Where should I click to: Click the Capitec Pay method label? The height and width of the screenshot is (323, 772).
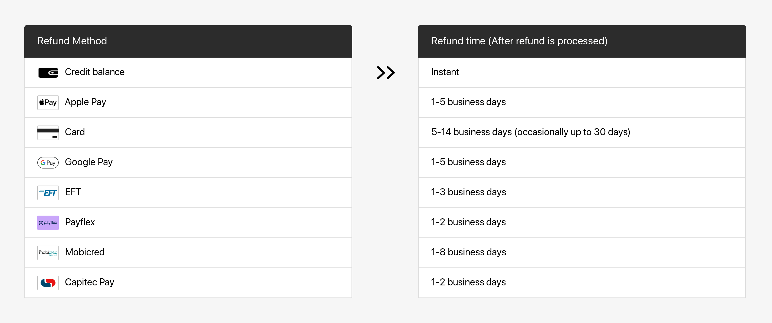click(x=90, y=282)
